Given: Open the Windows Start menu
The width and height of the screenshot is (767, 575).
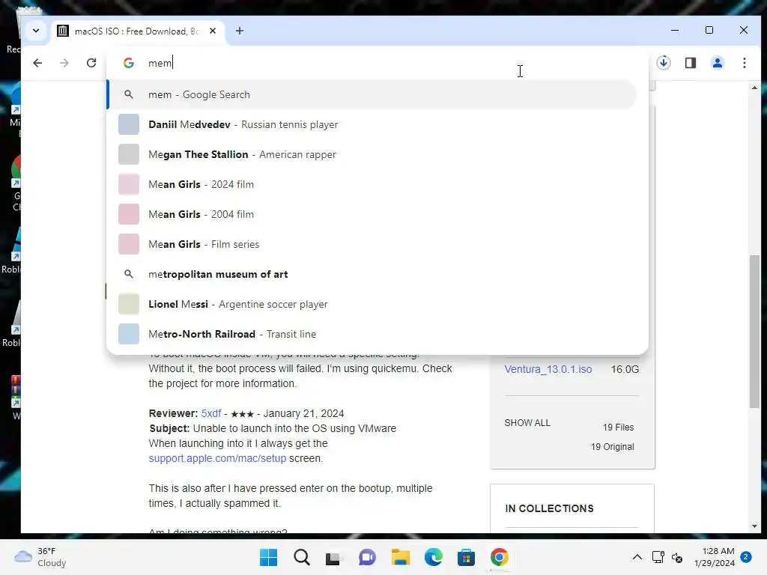Looking at the screenshot, I should pos(268,557).
